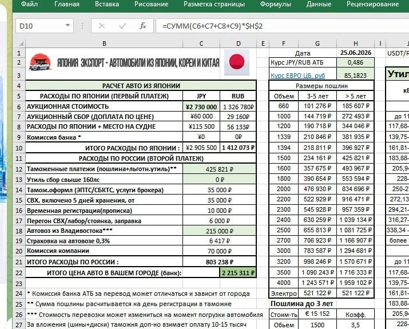
Task: Select the Пошлина до 3 лет heading
Action: point(302,304)
